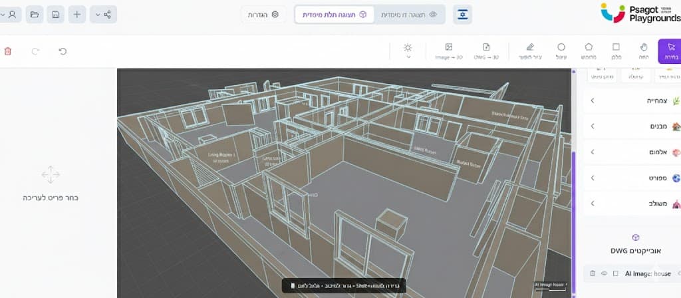This screenshot has width=681, height=298.
Task: Select the עיגול circle tool
Action: (561, 51)
